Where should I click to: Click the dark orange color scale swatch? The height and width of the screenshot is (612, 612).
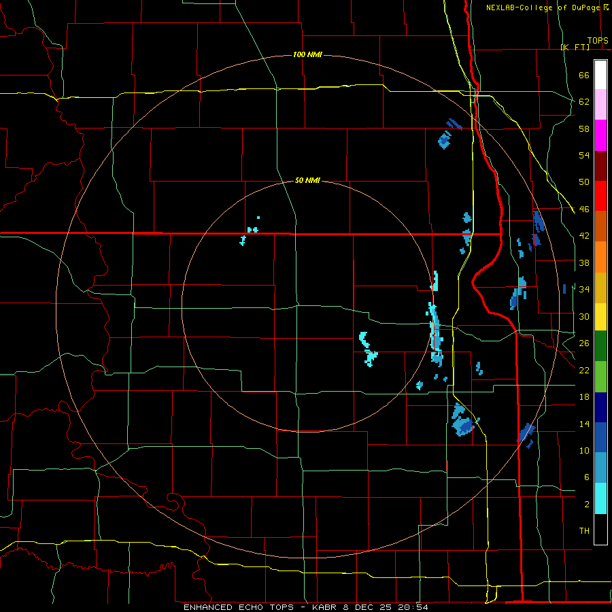coord(600,226)
